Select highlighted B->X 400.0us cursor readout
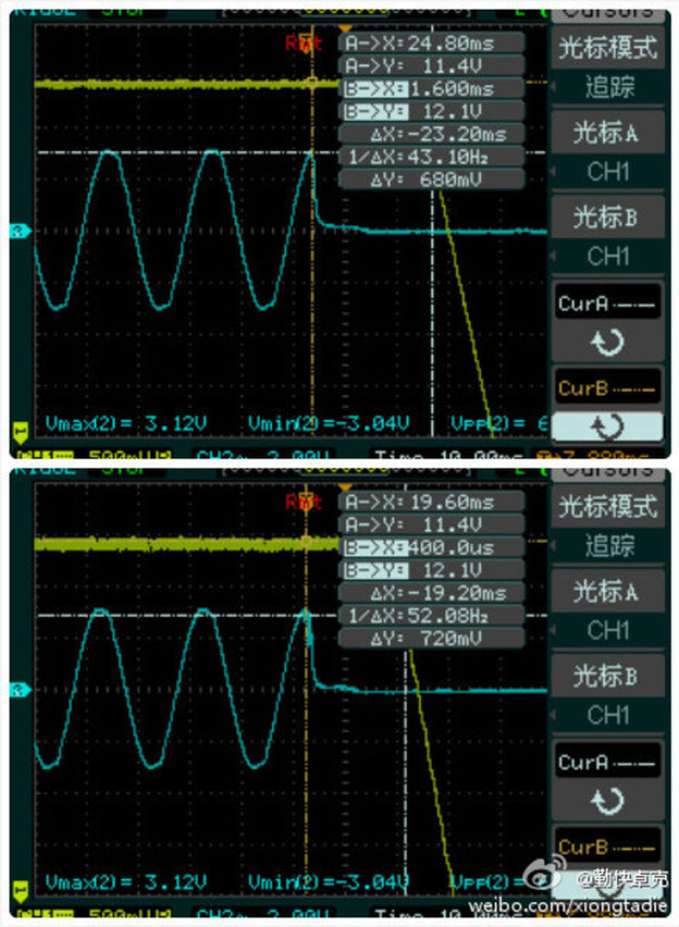The width and height of the screenshot is (679, 927). (431, 548)
